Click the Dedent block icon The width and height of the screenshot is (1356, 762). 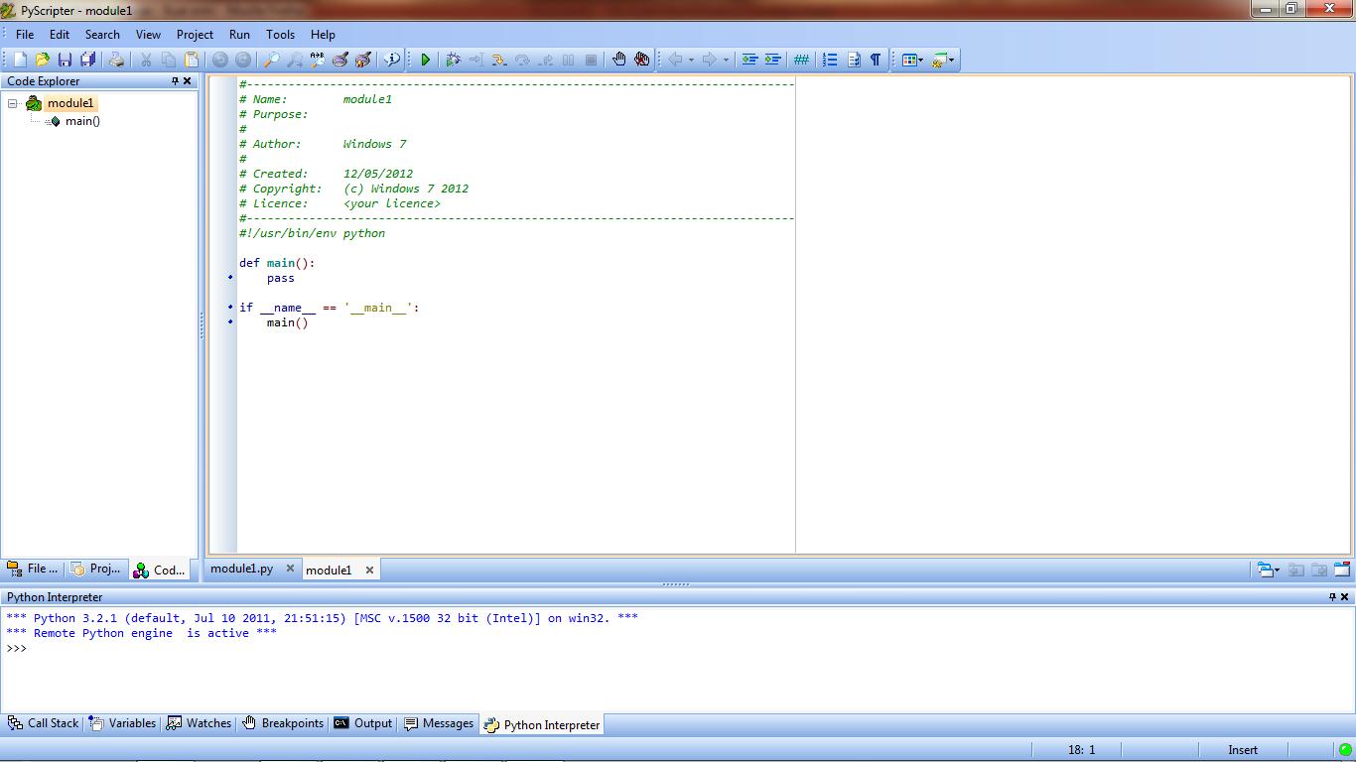tap(749, 60)
